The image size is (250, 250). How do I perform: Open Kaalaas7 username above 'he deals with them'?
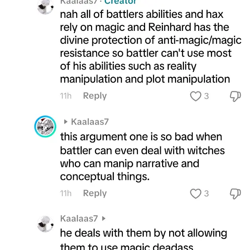79,218
